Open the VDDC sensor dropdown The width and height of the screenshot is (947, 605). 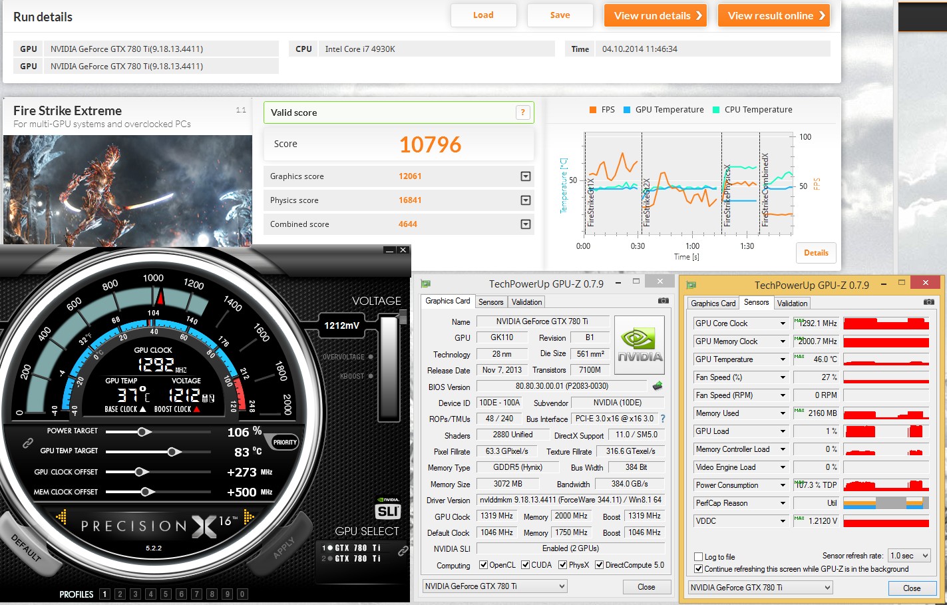click(783, 521)
